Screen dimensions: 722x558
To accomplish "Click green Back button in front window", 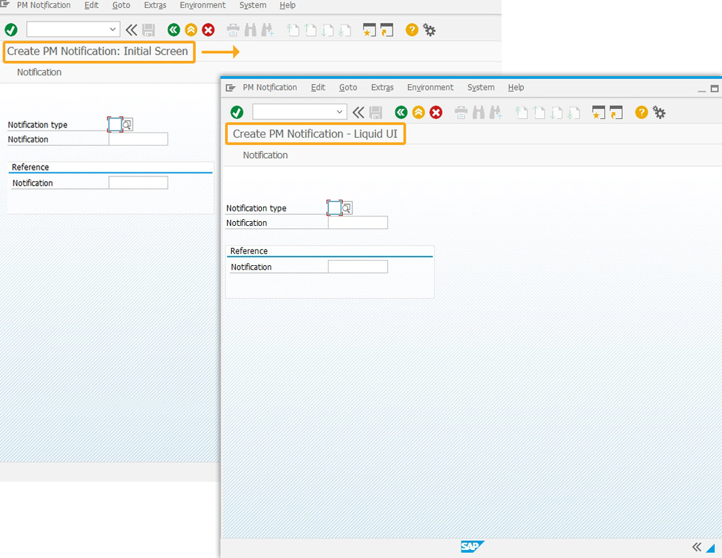I will (401, 112).
